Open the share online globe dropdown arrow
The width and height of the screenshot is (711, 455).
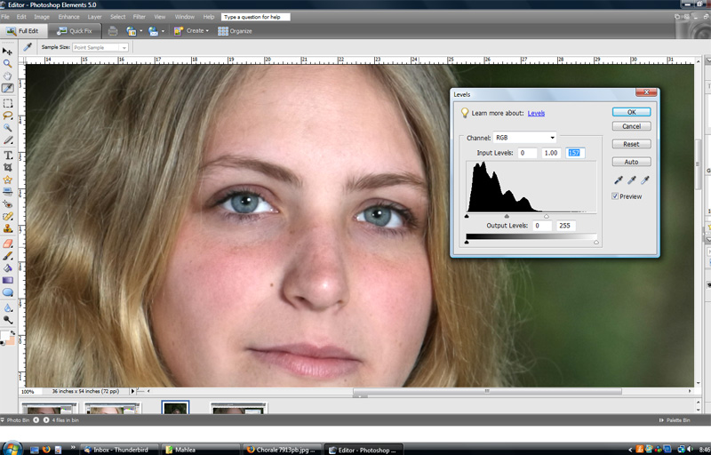point(163,31)
